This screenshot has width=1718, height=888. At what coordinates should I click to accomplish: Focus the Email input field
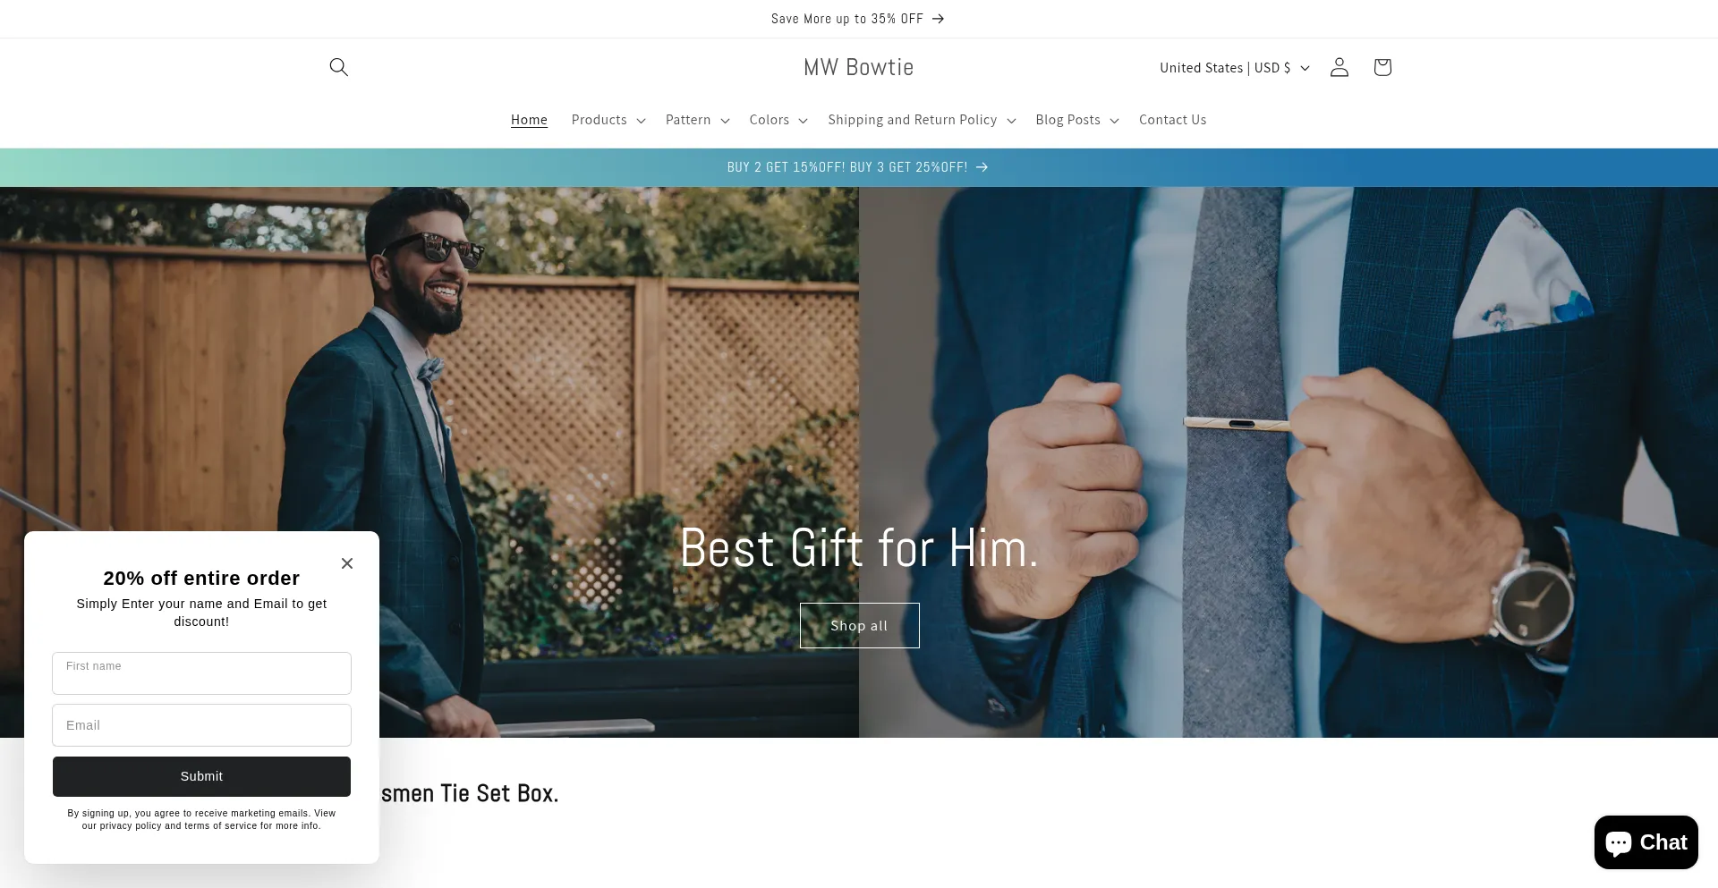click(201, 725)
